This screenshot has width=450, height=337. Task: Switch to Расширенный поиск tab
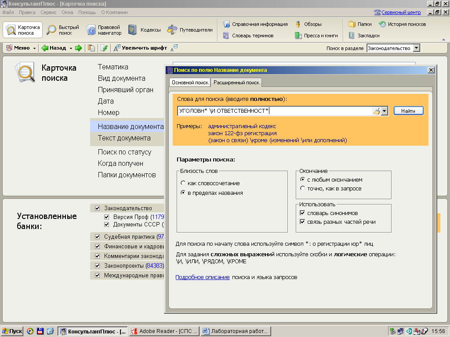(x=236, y=82)
